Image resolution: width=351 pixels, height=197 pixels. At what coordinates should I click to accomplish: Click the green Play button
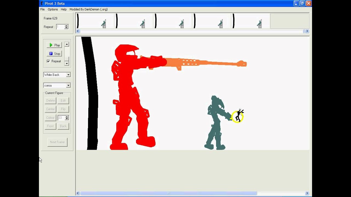point(54,45)
